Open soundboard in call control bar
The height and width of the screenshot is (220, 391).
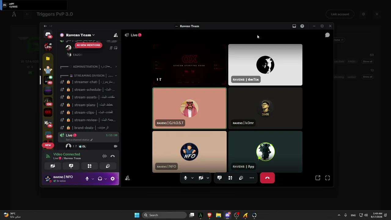point(241,178)
